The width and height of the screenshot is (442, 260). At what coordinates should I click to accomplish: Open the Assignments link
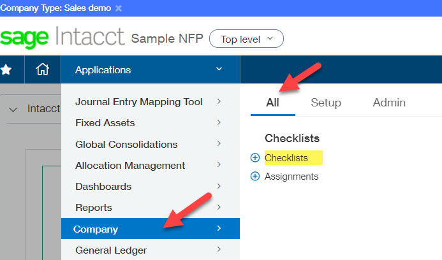(291, 177)
